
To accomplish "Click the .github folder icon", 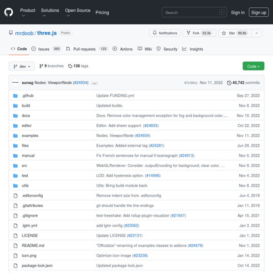I will point(15,96).
